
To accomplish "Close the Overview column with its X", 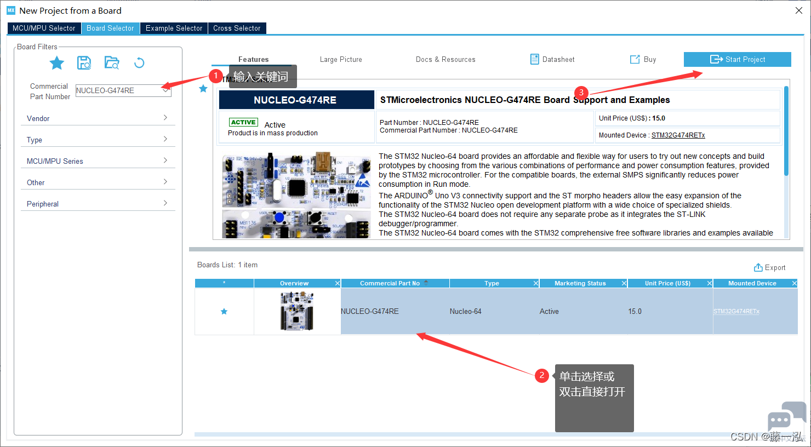I will [x=338, y=283].
